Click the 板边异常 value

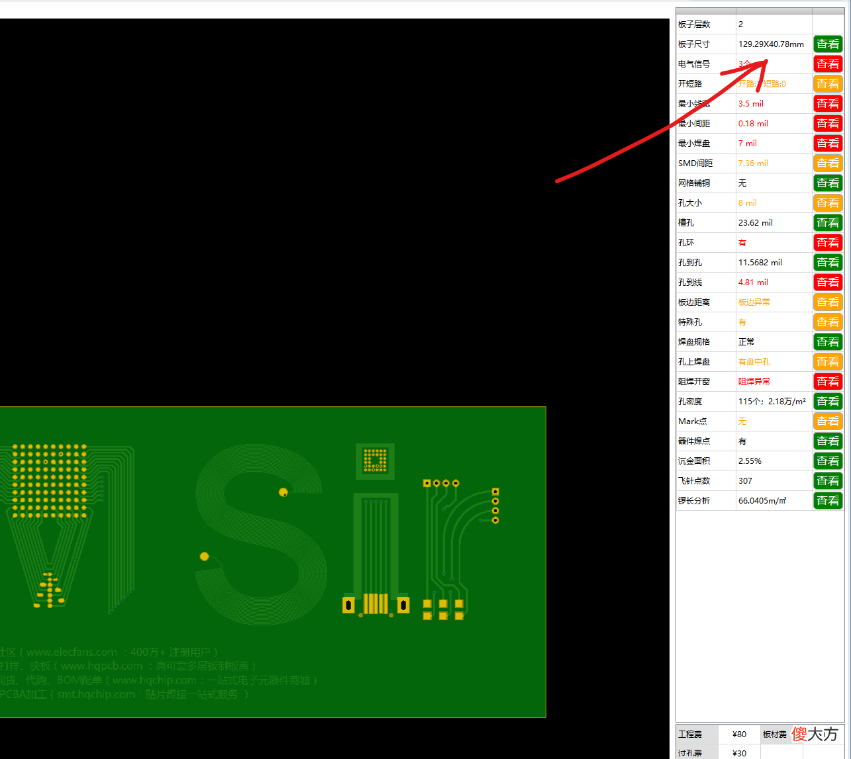tap(754, 302)
